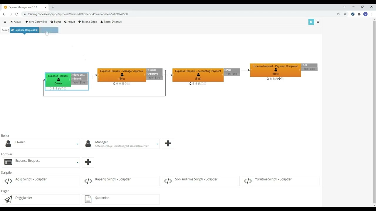This screenshot has height=211, width=376.
Task: Add a new role with the plus button
Action: coord(168,143)
